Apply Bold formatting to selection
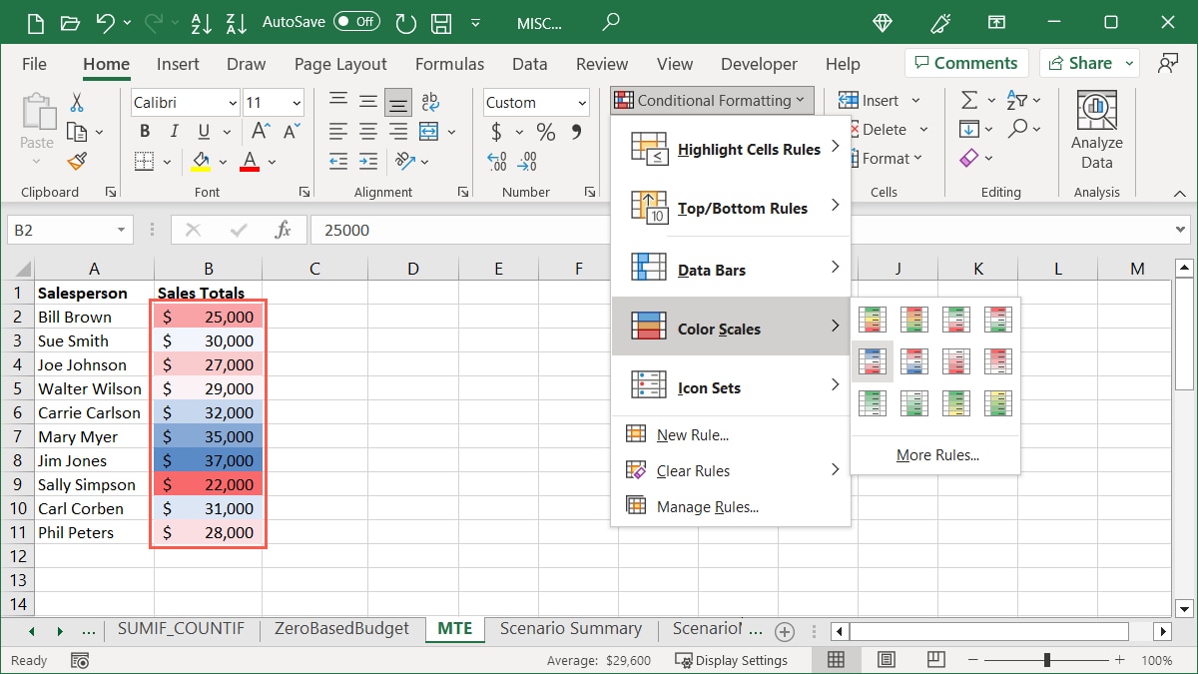Screen dimensions: 1198x674 click(145, 131)
